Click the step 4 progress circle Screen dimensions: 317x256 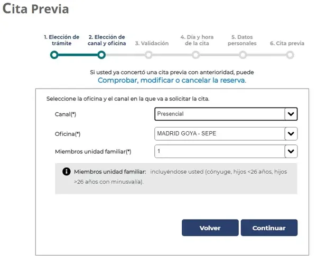(195, 55)
